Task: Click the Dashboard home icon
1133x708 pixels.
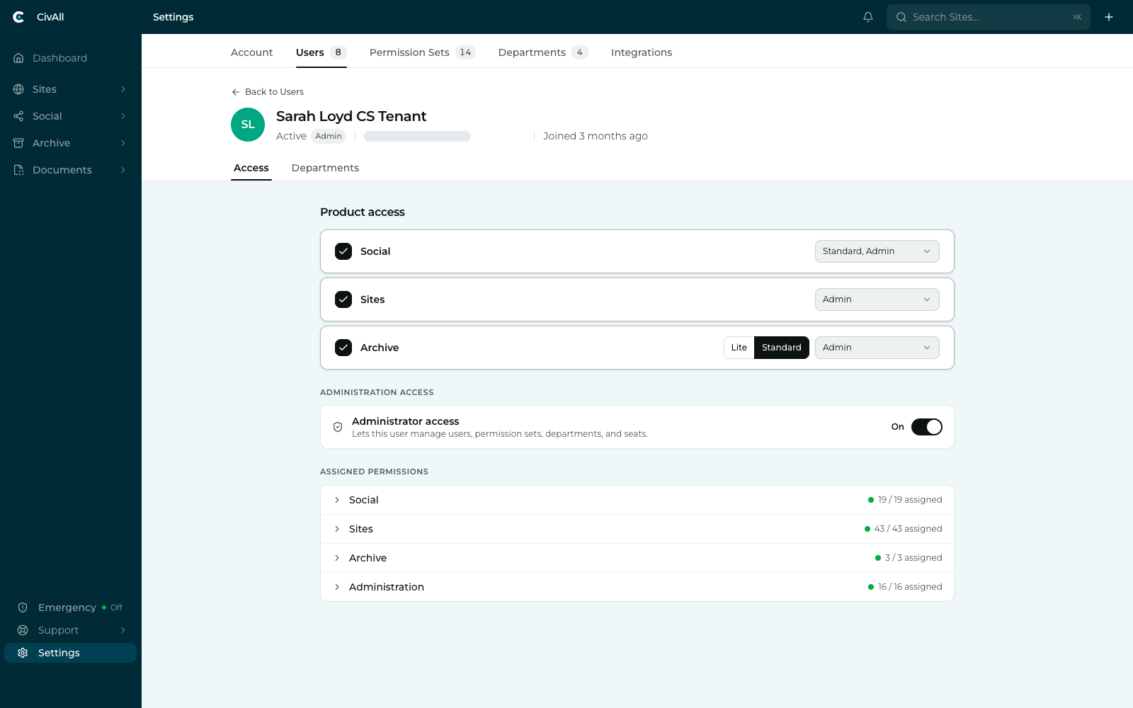Action: (x=18, y=58)
